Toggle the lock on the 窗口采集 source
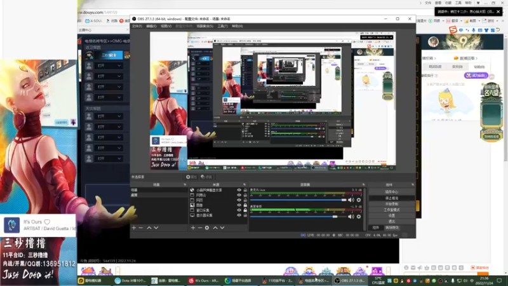 pyautogui.click(x=245, y=210)
